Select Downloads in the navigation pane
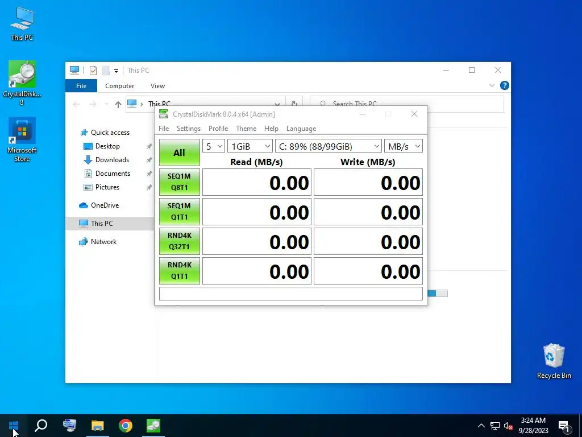 tap(112, 160)
